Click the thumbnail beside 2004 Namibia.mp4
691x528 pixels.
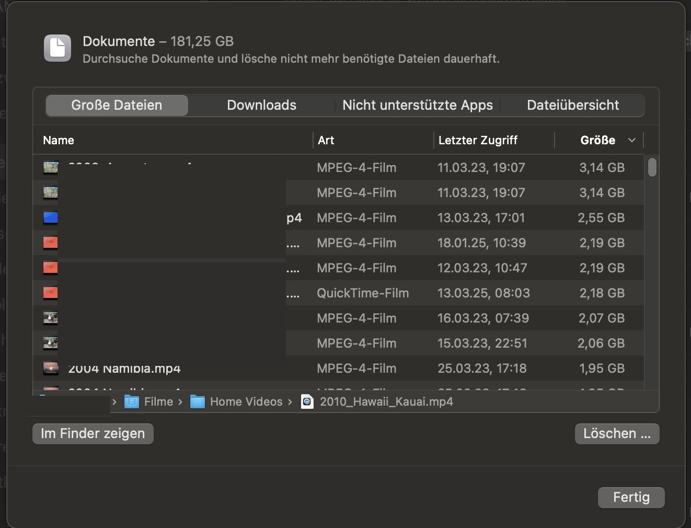tap(51, 368)
